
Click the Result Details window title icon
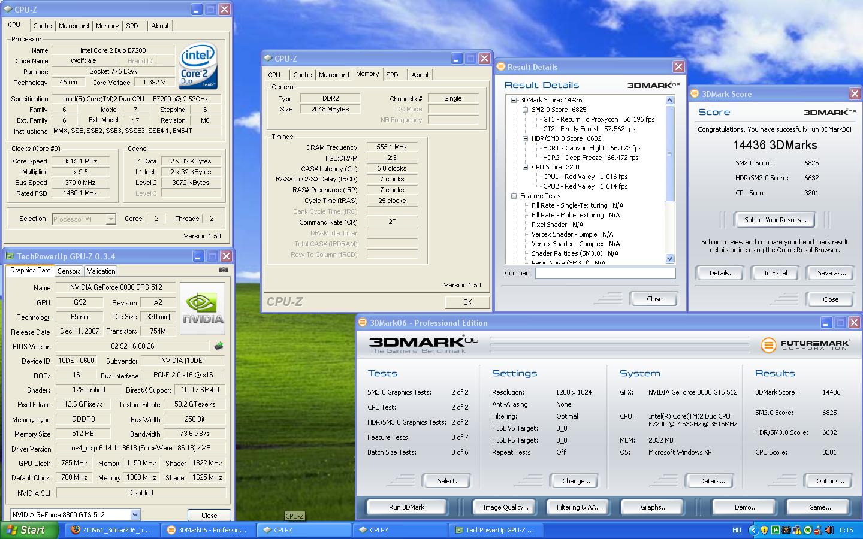point(501,67)
